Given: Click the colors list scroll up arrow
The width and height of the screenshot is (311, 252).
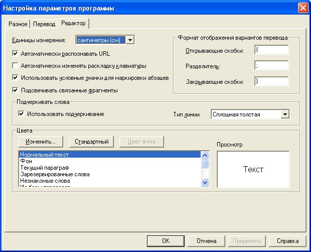Looking at the screenshot, I should pyautogui.click(x=205, y=155).
